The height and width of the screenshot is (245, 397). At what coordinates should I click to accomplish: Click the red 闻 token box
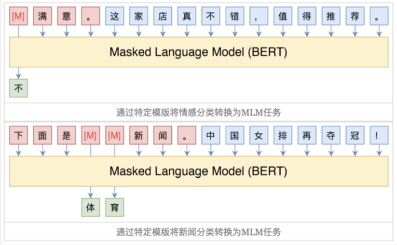(x=162, y=136)
